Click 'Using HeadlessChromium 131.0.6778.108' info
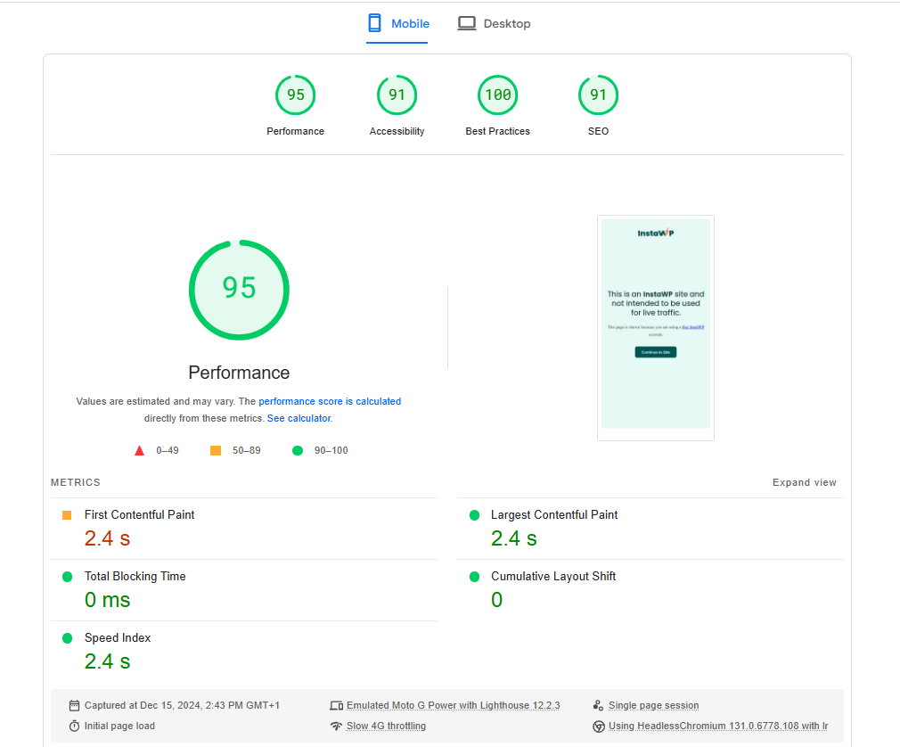The height and width of the screenshot is (747, 900). [x=717, y=726]
